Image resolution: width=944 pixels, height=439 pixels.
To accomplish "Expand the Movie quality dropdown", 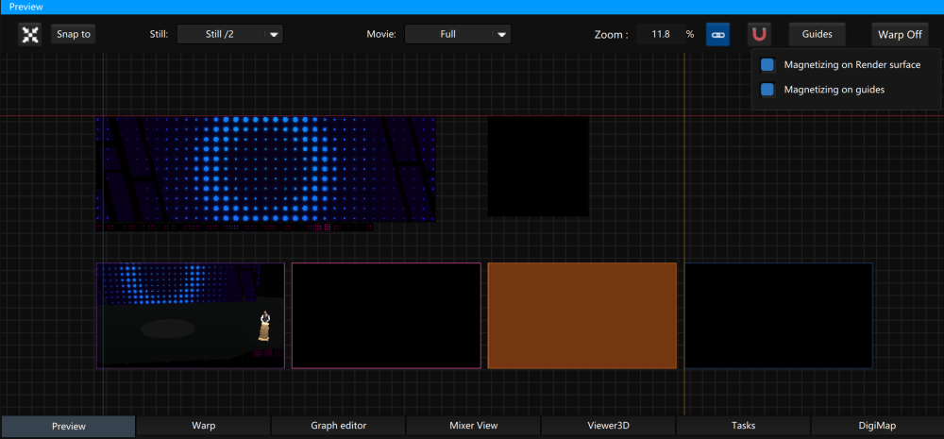I will tap(458, 35).
